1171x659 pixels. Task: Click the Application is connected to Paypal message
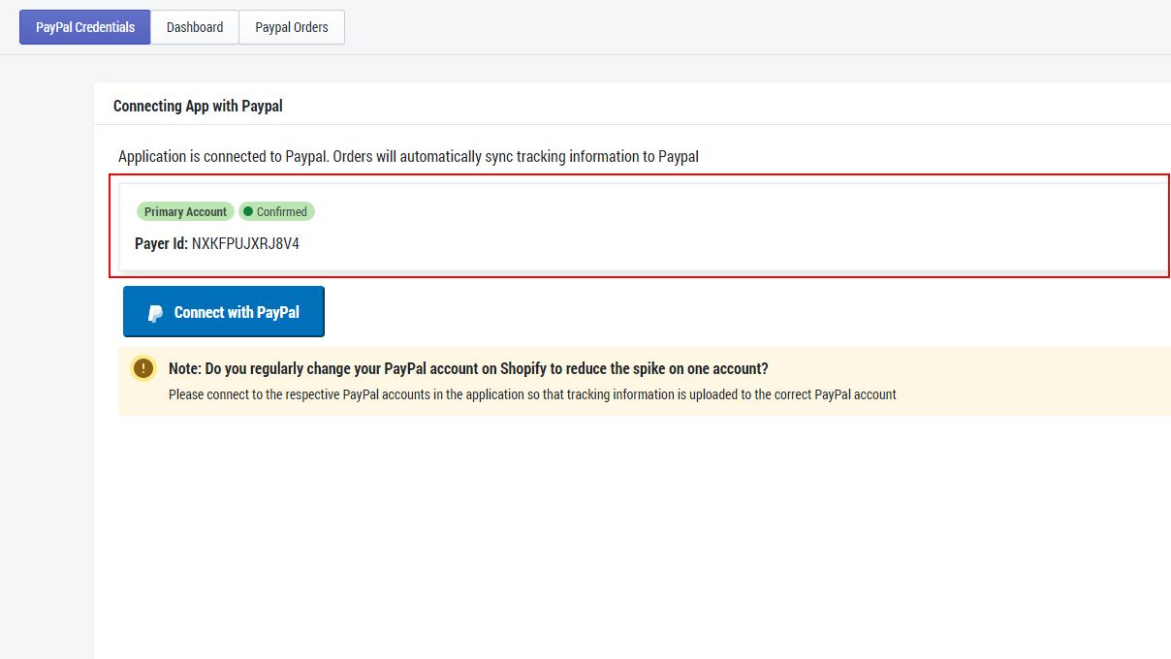(x=408, y=156)
